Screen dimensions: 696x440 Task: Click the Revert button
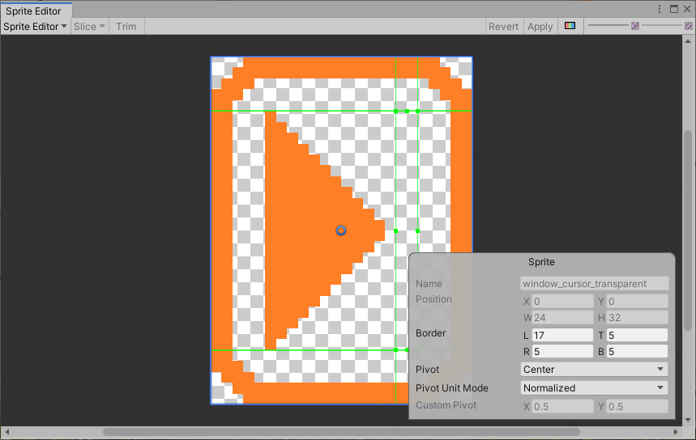tap(503, 27)
